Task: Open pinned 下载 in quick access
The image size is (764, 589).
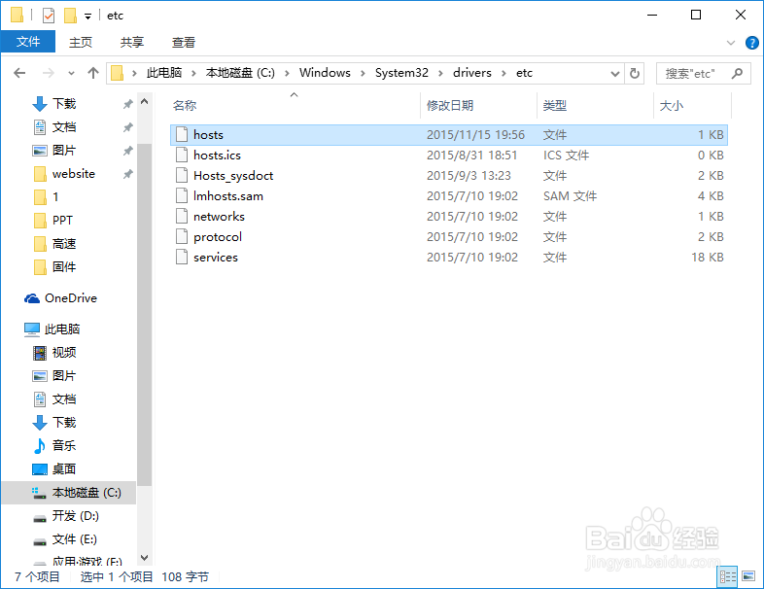Action: tap(63, 104)
